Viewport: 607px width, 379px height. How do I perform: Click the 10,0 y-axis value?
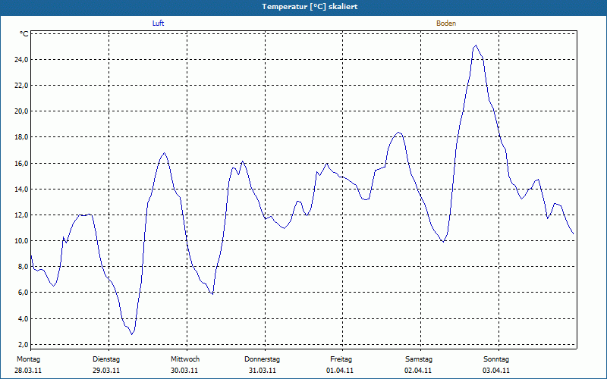[x=21, y=241]
